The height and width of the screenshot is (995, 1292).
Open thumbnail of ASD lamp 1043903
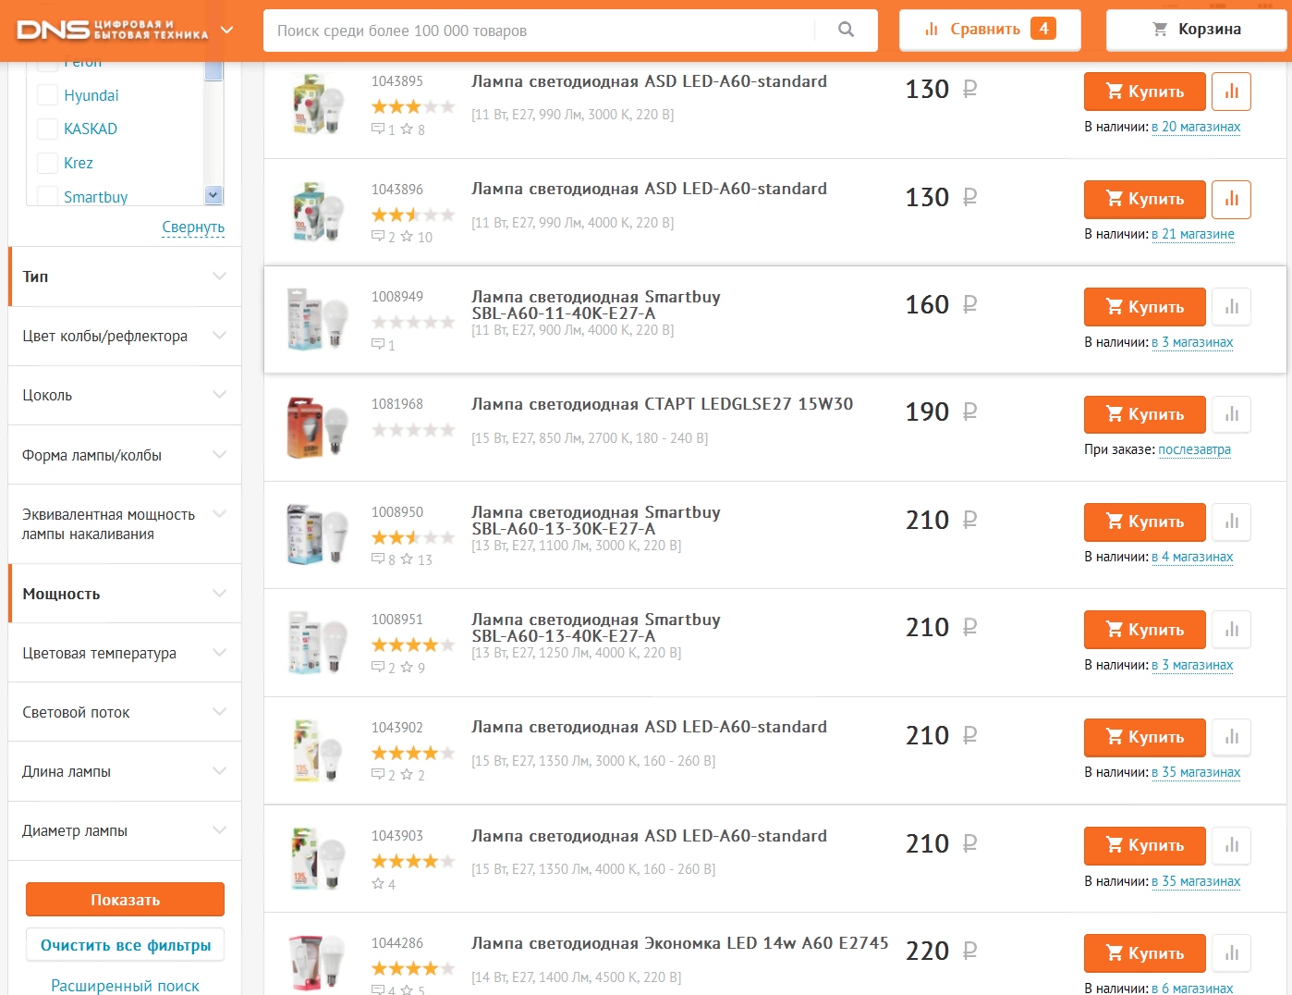[317, 858]
